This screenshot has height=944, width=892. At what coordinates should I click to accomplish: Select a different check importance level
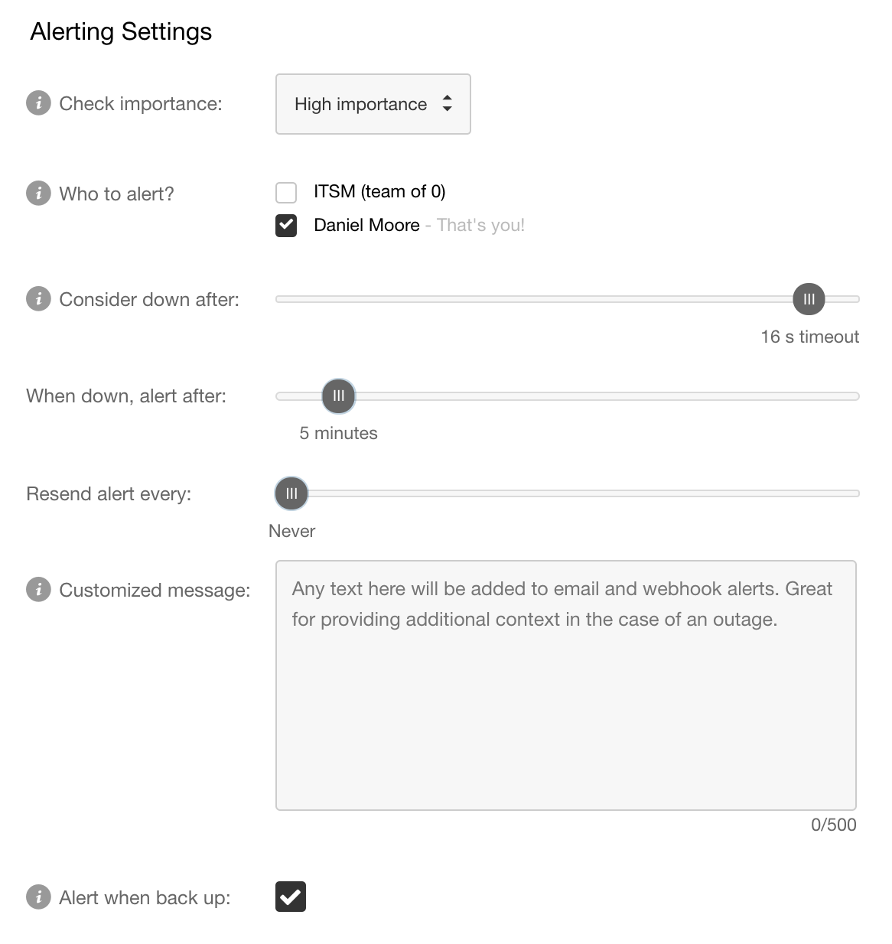pos(373,104)
